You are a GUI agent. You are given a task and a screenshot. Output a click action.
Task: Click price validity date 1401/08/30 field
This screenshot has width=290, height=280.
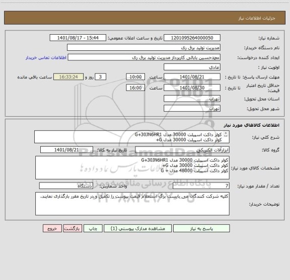coord(192,88)
